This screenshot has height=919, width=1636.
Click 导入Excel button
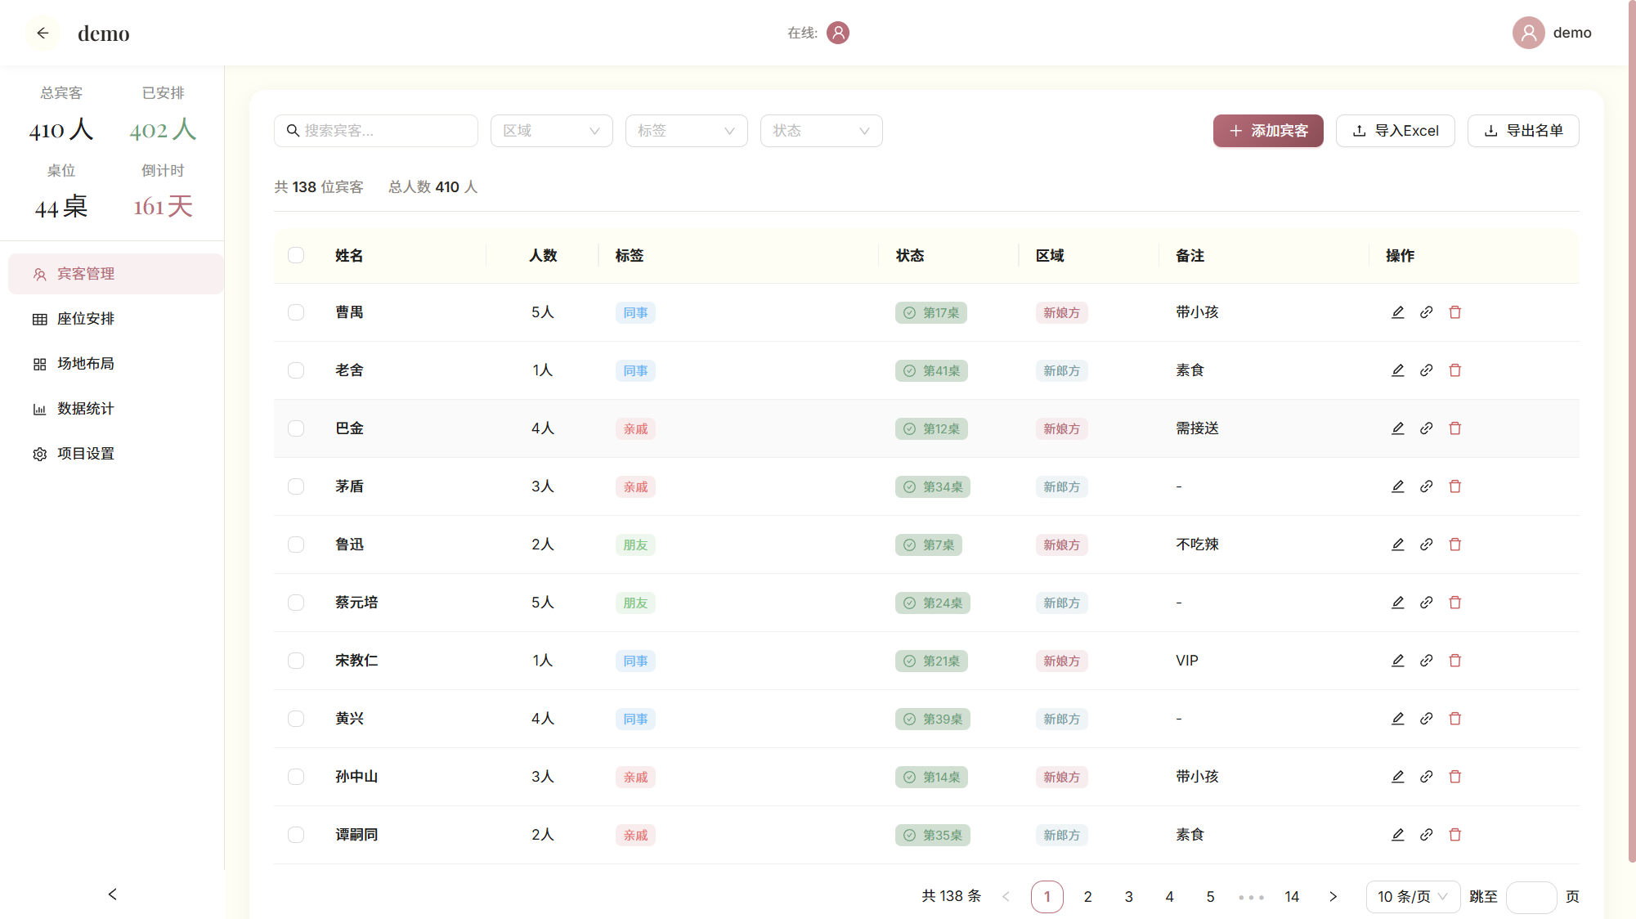1396,131
